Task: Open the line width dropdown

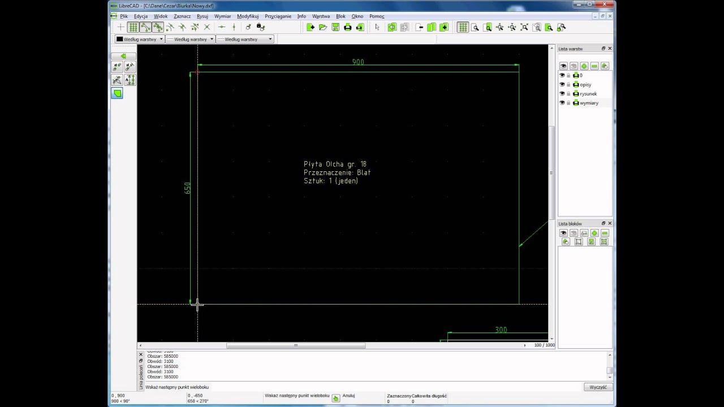Action: point(190,39)
